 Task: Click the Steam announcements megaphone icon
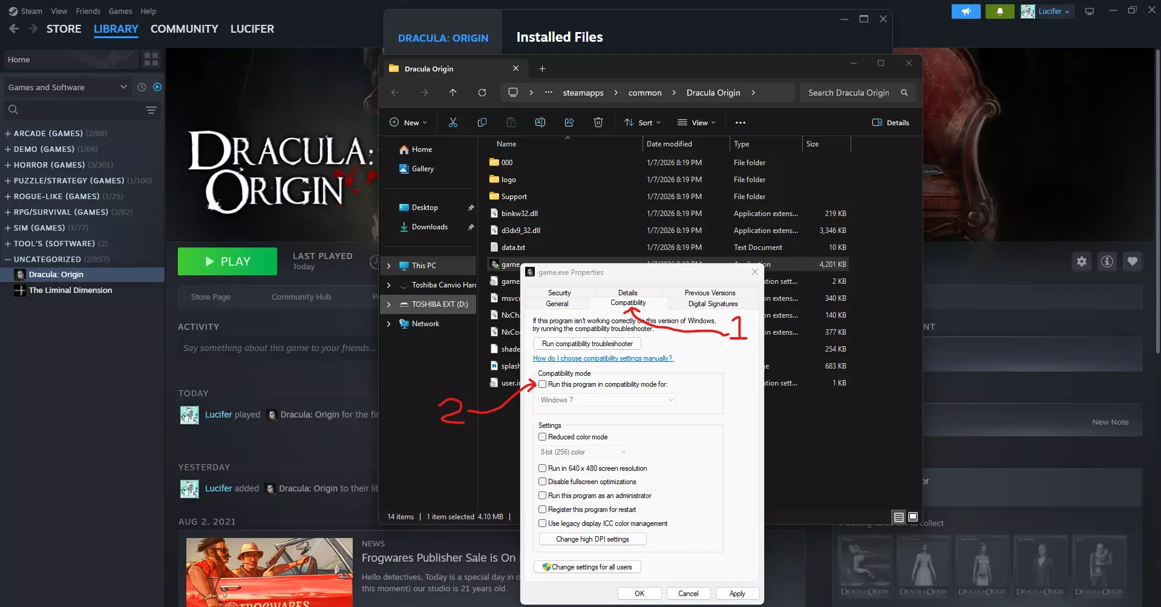click(966, 11)
